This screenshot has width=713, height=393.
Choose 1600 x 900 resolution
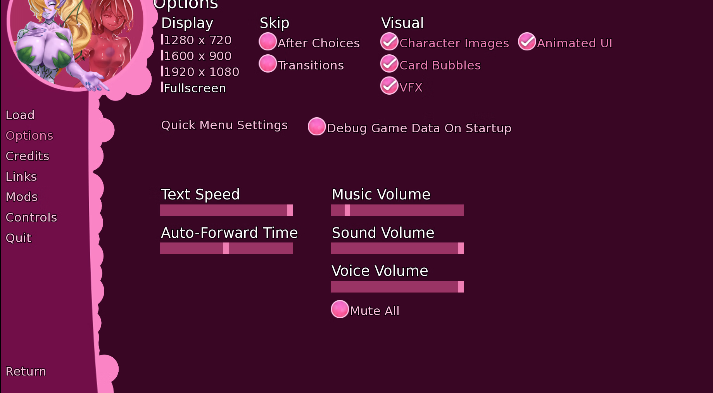(197, 56)
